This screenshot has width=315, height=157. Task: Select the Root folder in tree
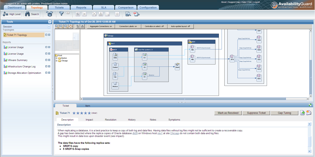[59, 55]
